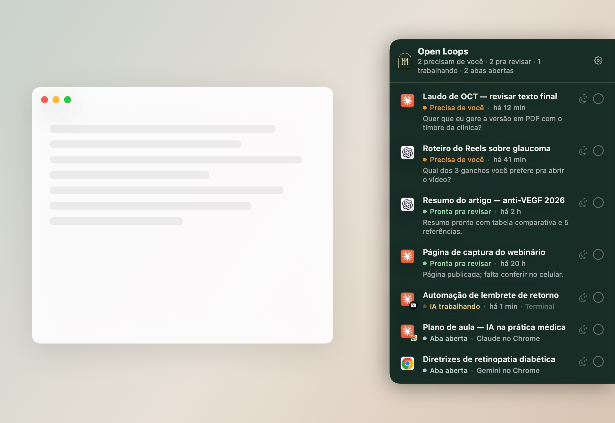Snooze Roteiro do Reels sobre glaucoma

(583, 151)
